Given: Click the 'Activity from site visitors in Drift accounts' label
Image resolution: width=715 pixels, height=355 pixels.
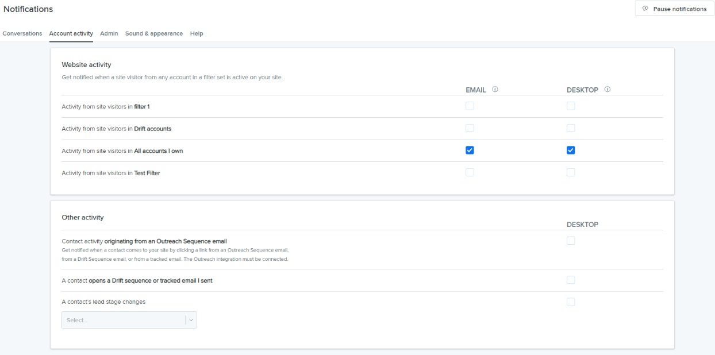Looking at the screenshot, I should pyautogui.click(x=117, y=129).
